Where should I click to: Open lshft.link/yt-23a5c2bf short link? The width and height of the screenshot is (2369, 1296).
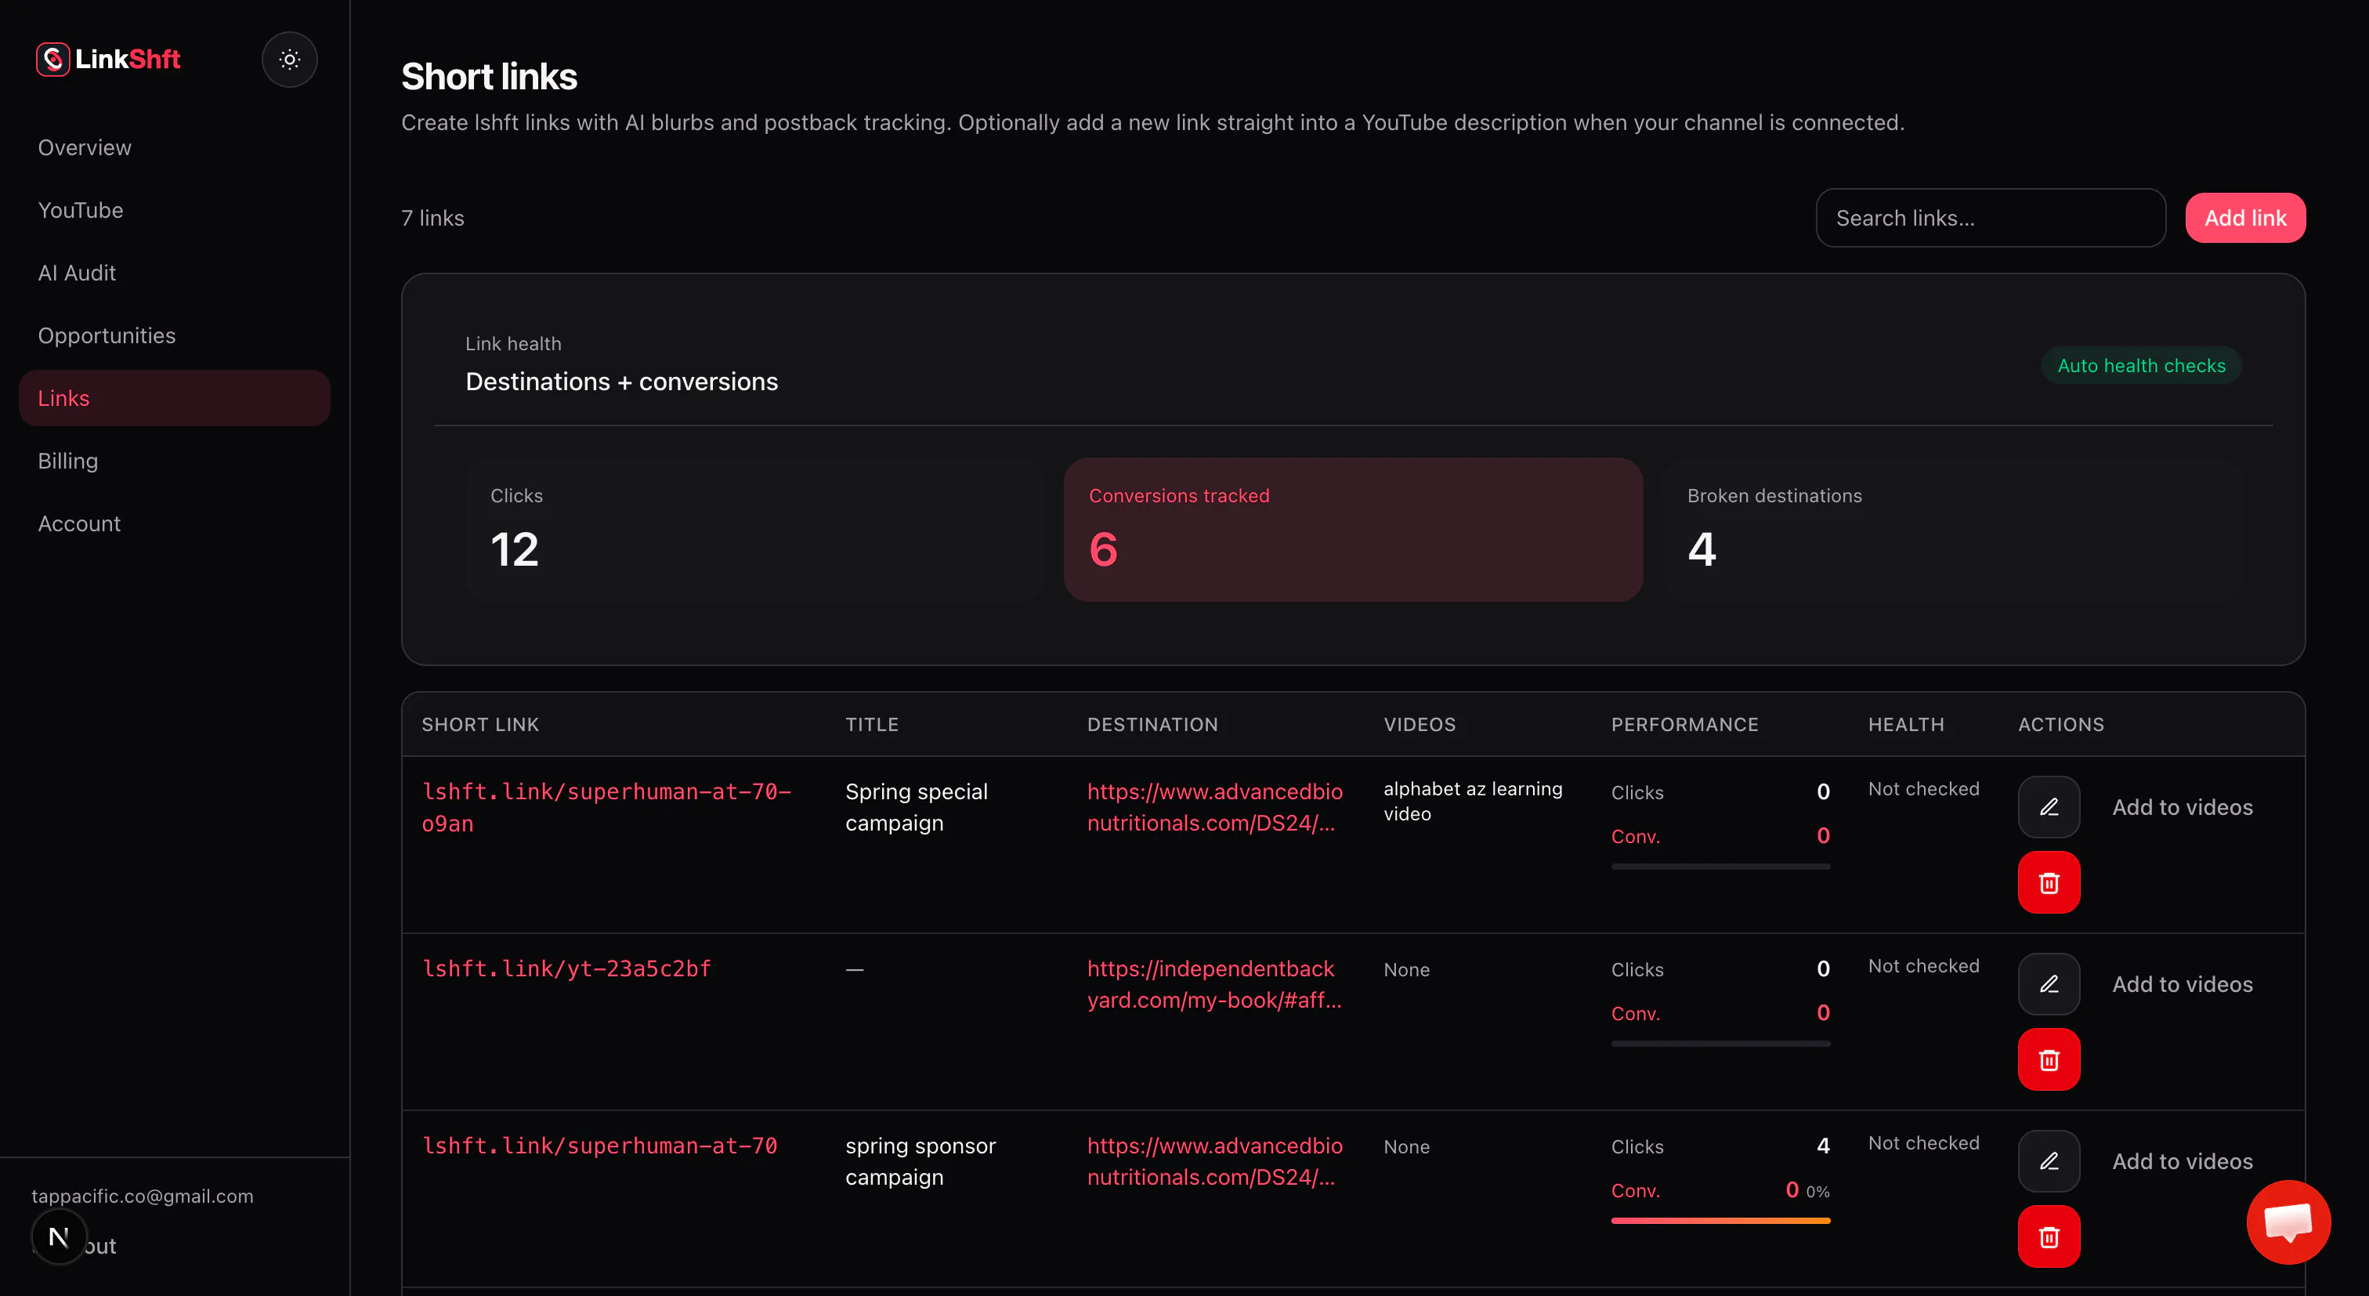point(566,968)
